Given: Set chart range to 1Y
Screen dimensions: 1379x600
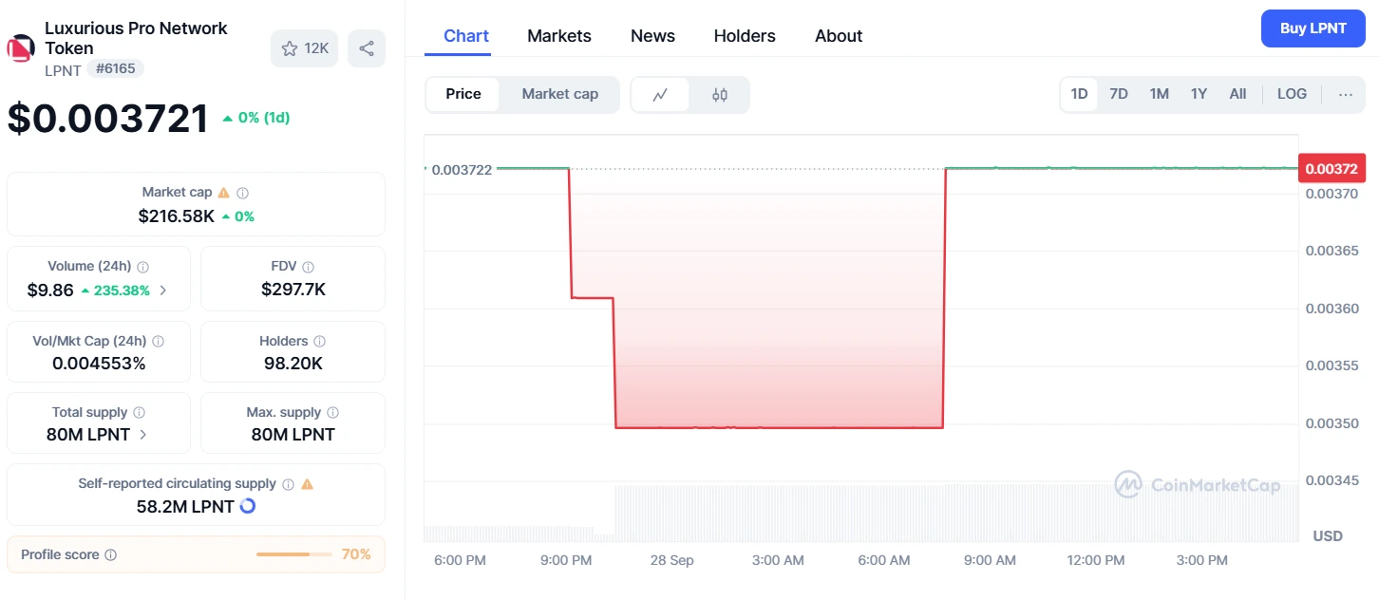Looking at the screenshot, I should coord(1199,94).
